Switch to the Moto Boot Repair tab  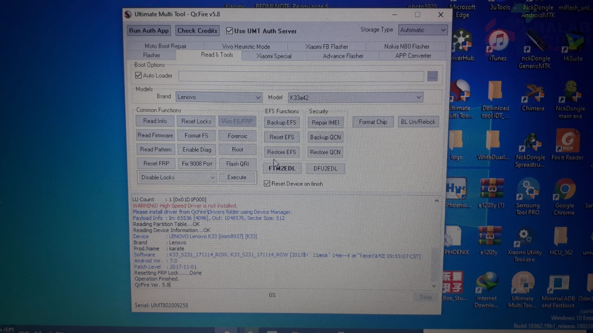165,46
